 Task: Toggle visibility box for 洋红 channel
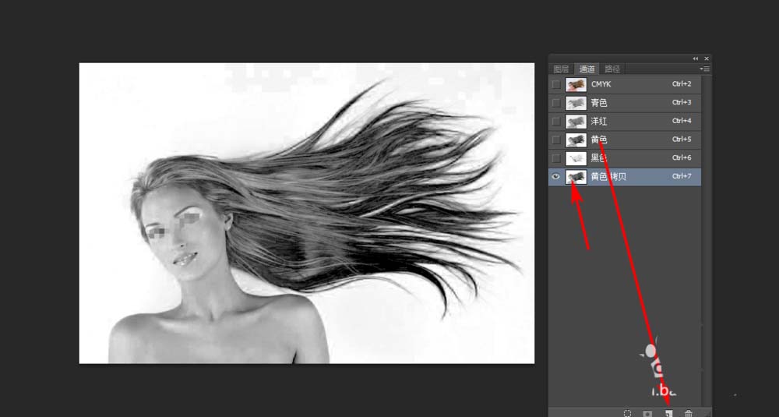pyautogui.click(x=555, y=122)
